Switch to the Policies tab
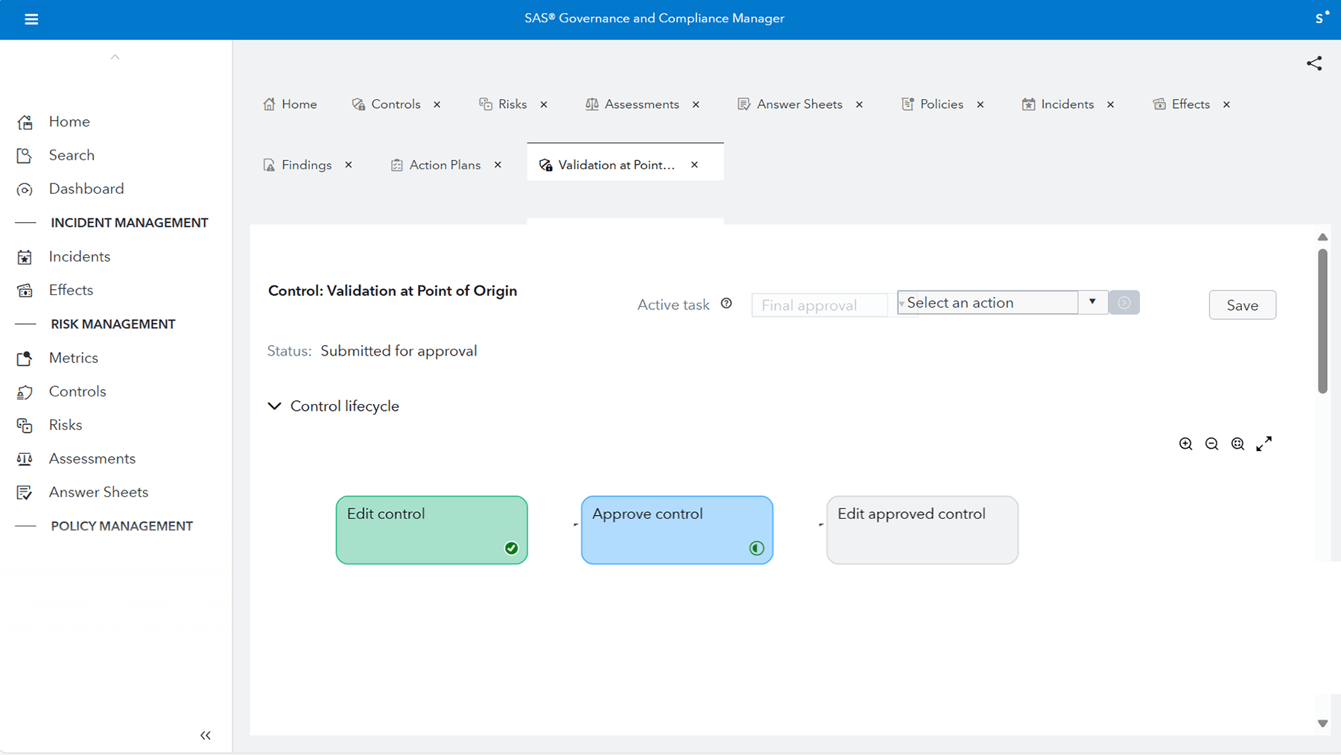 point(941,104)
